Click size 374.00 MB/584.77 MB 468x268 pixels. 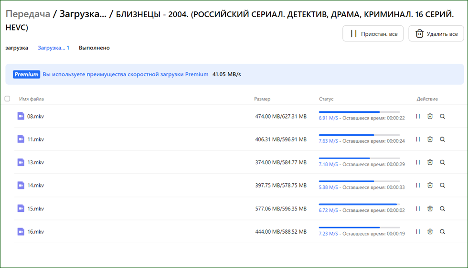tap(281, 162)
